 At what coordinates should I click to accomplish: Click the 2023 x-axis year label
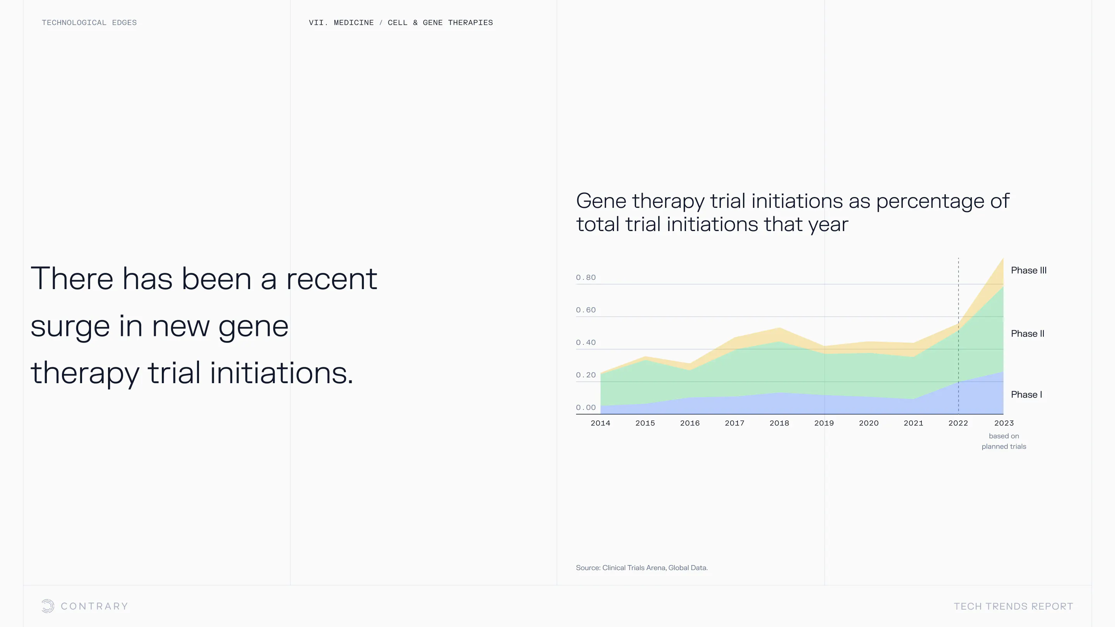[x=1004, y=423]
